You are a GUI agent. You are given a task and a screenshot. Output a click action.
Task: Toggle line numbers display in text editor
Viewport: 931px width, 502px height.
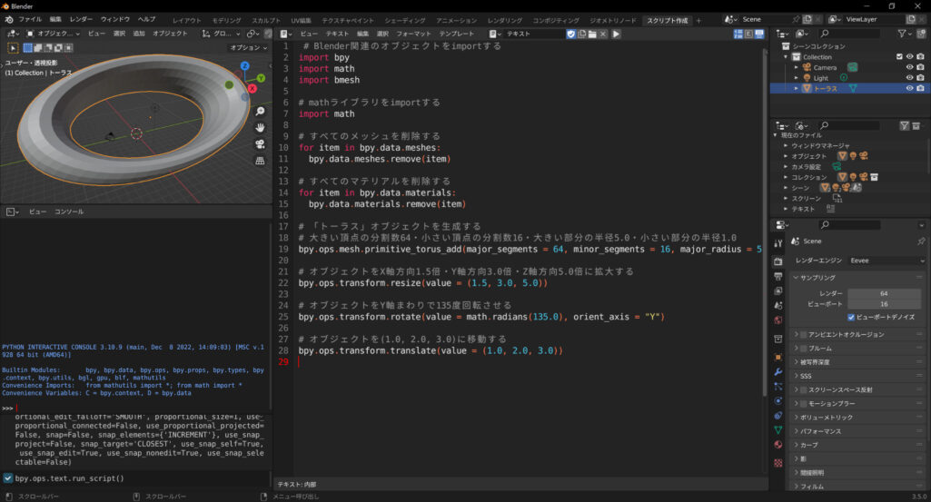click(738, 34)
